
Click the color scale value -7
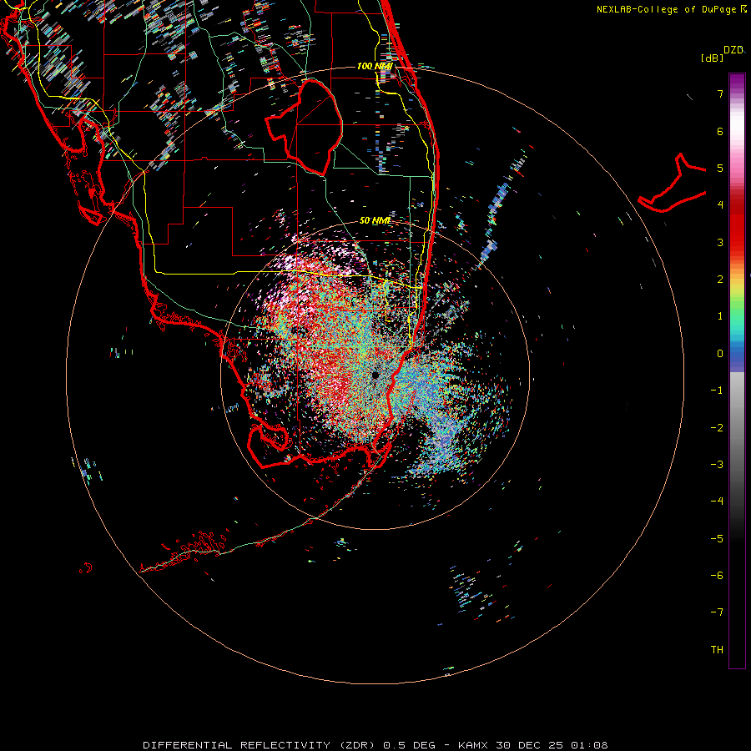717,612
